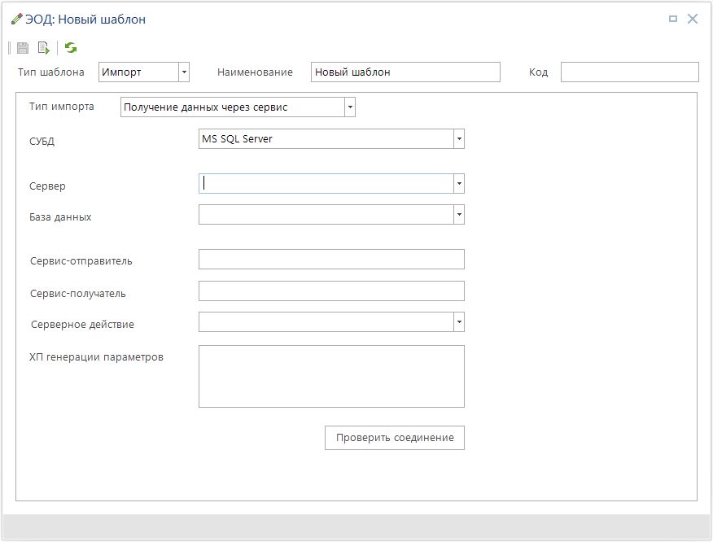Expand the Тип импорта dropdown list

(350, 107)
